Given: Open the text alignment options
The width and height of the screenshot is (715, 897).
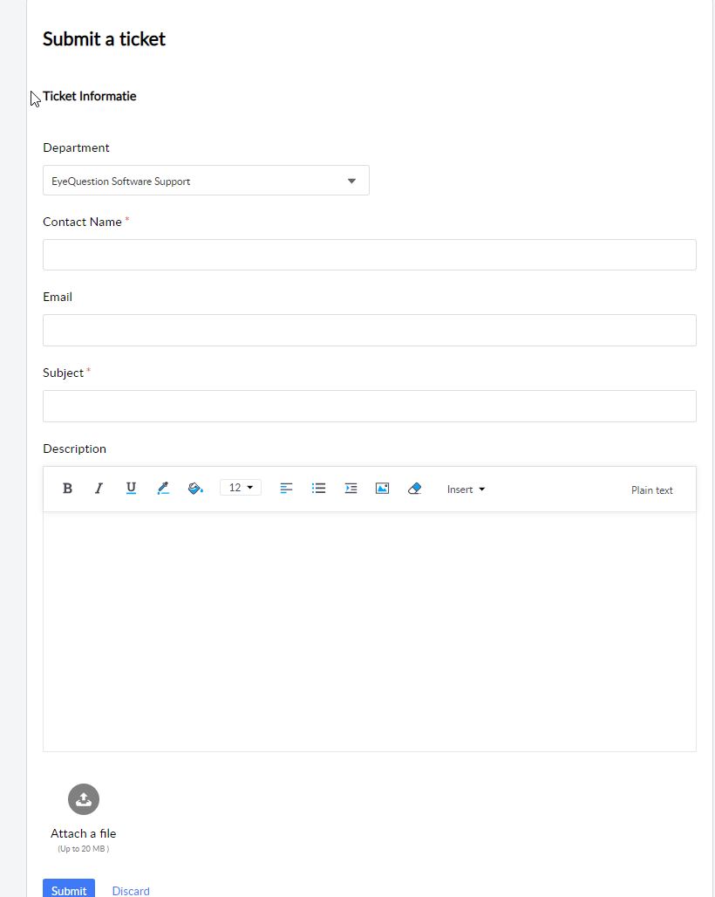Looking at the screenshot, I should [x=286, y=489].
